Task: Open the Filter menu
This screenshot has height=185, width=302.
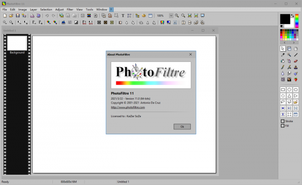Action: 70,10
